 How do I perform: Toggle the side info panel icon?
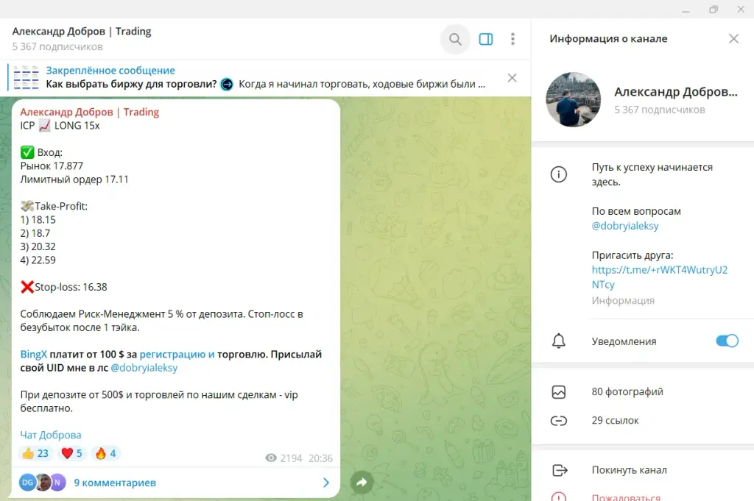pos(486,39)
